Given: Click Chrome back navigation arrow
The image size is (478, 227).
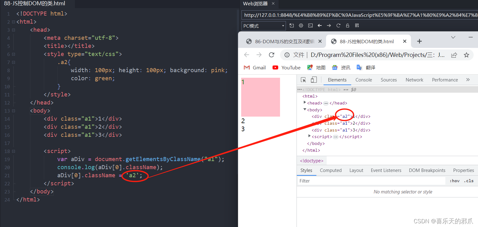Looking at the screenshot, I should tap(247, 55).
